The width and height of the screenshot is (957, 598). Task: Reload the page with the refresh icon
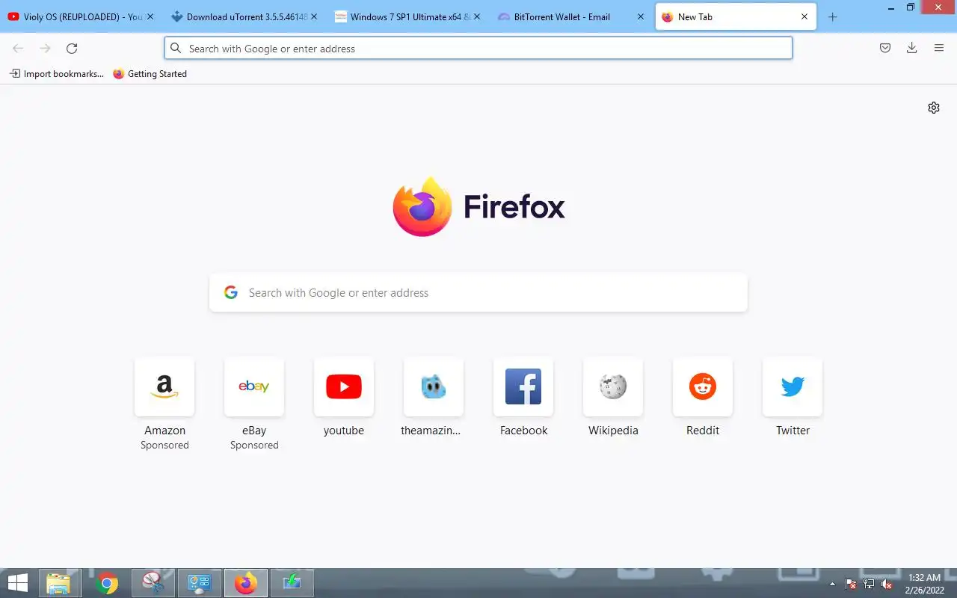pos(72,49)
